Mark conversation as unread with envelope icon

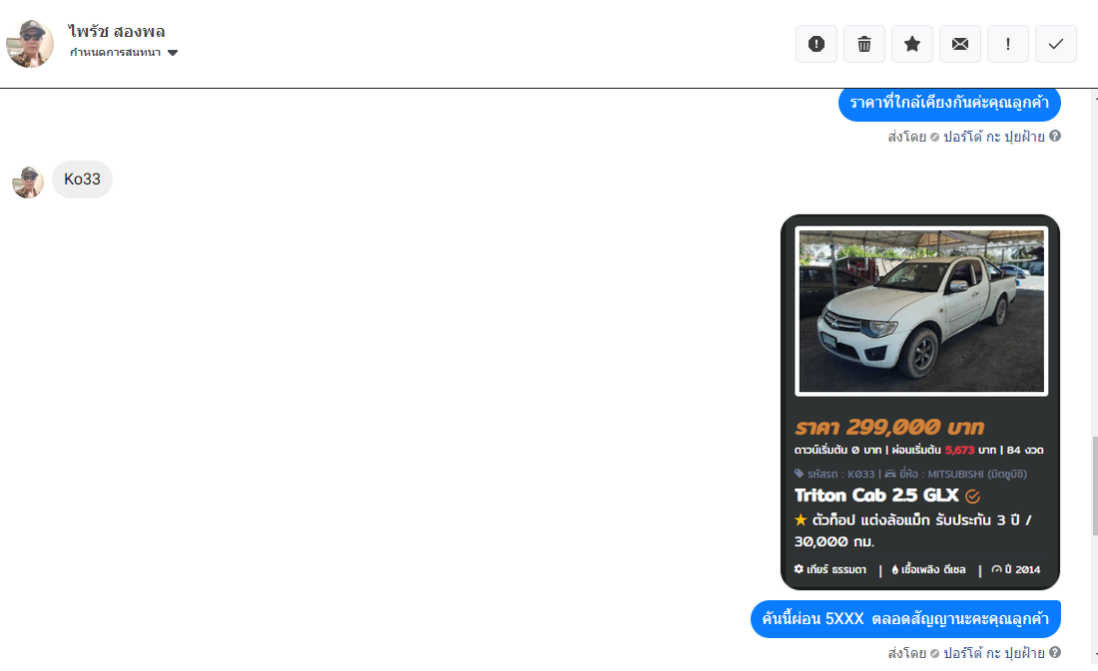(x=960, y=44)
